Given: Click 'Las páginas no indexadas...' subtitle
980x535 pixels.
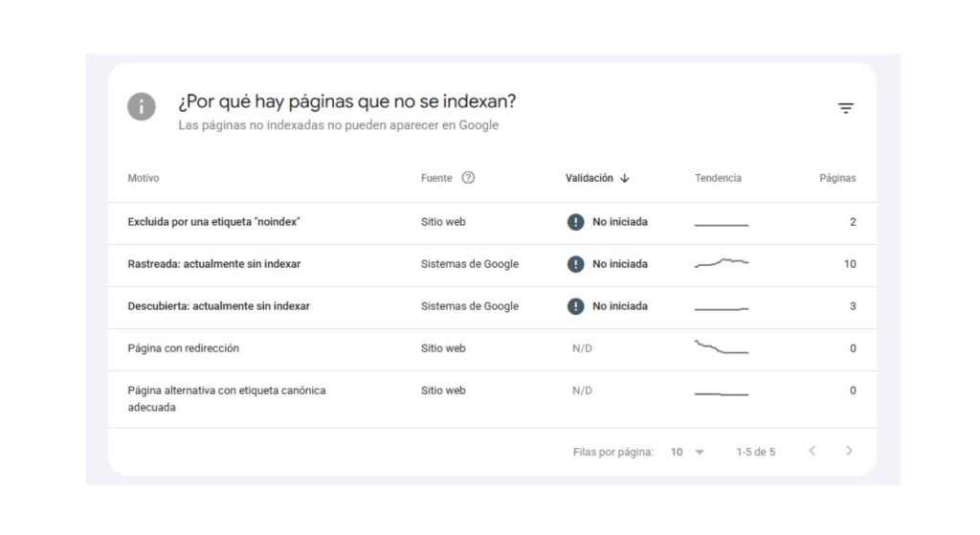Looking at the screenshot, I should (x=338, y=125).
